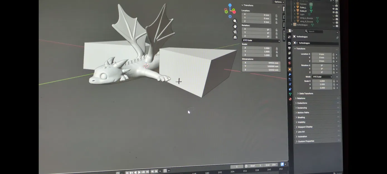Image resolution: width=387 pixels, height=174 pixels.
Task: Open the Scene properties icon
Action: (x=289, y=58)
